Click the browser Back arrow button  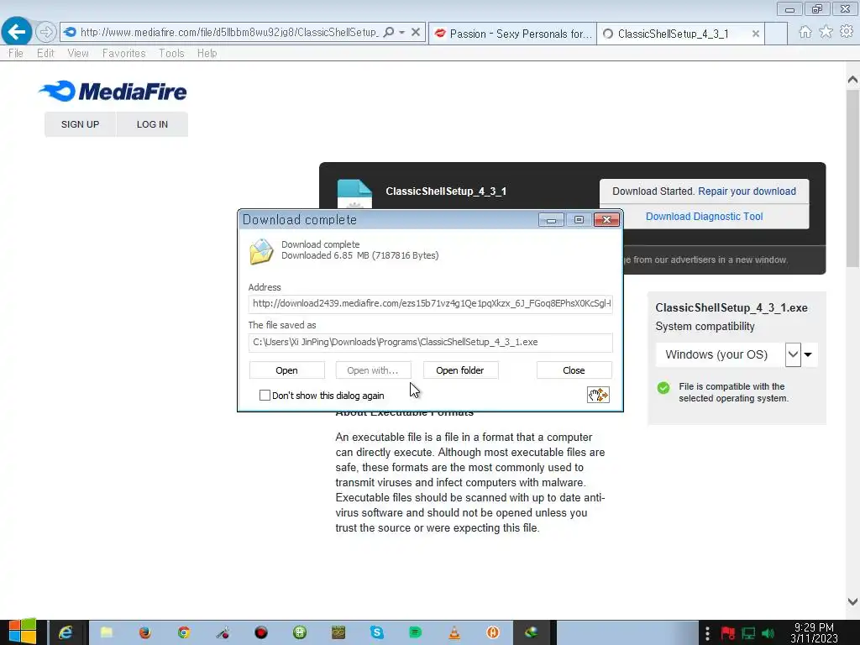coord(17,32)
